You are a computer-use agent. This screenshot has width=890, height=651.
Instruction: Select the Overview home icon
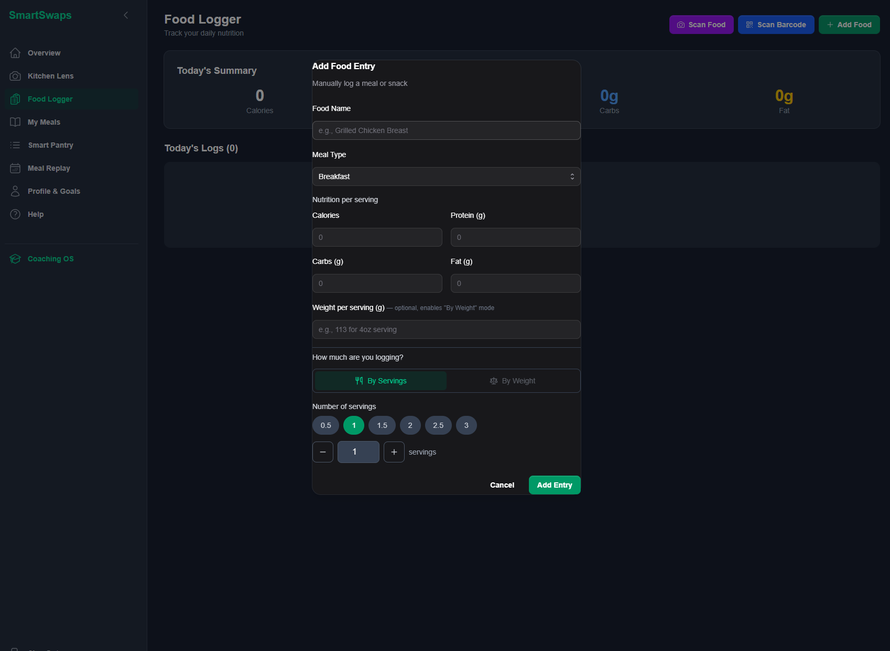[15, 52]
